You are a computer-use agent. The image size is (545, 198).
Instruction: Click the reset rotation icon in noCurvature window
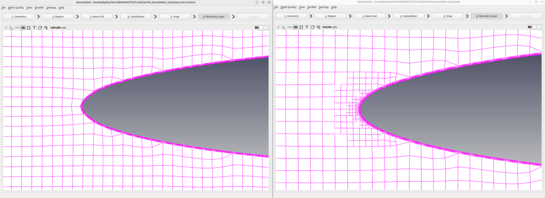(x=46, y=28)
